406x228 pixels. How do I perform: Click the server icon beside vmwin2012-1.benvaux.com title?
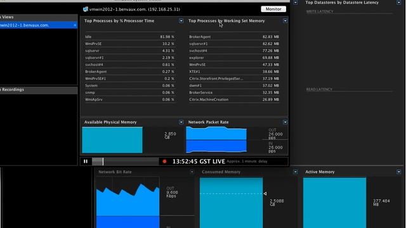point(86,9)
